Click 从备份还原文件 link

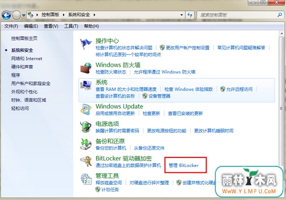[149, 148]
